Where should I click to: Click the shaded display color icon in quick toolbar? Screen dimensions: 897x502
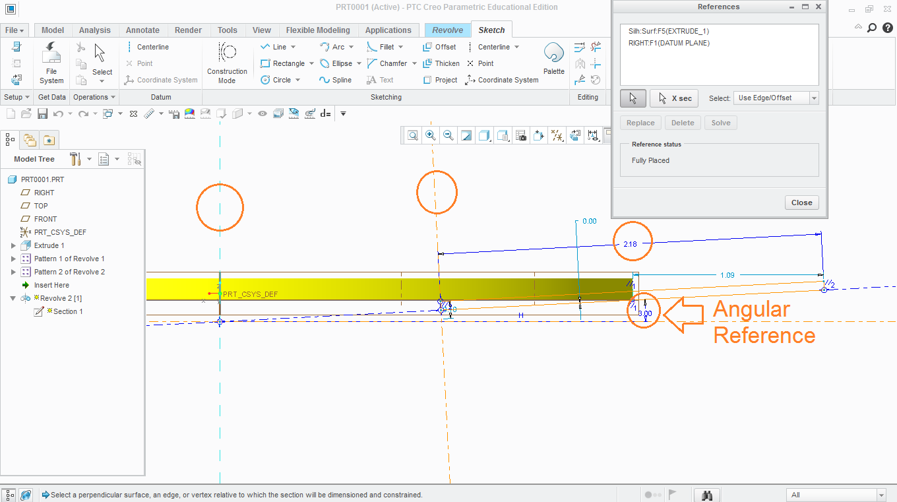click(189, 113)
